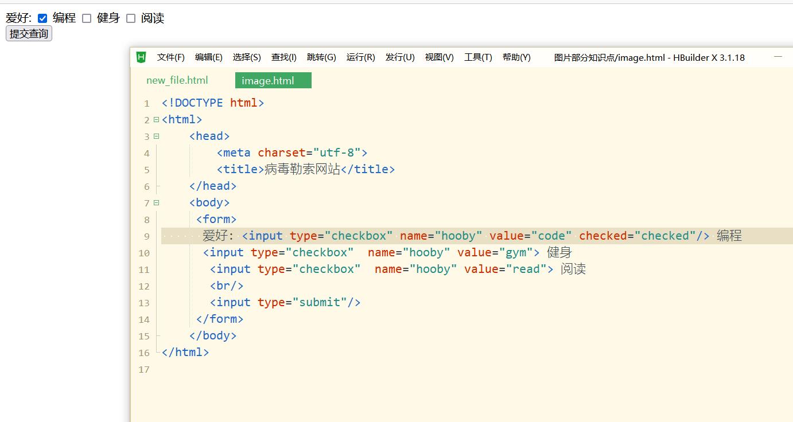Click value="gym" attribute on line 10
The image size is (793, 422).
tap(495, 253)
